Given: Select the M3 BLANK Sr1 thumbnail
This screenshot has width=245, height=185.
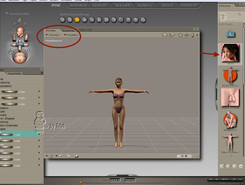Looking at the screenshot, I should pyautogui.click(x=230, y=75).
